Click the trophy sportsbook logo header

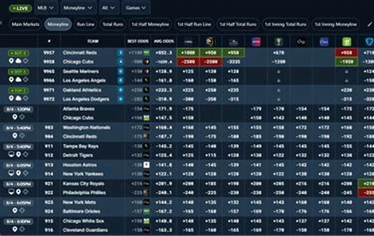(x=279, y=42)
